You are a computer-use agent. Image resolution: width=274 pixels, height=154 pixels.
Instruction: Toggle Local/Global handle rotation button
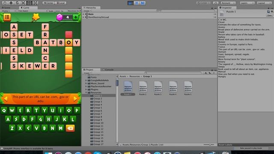coord(61,3)
